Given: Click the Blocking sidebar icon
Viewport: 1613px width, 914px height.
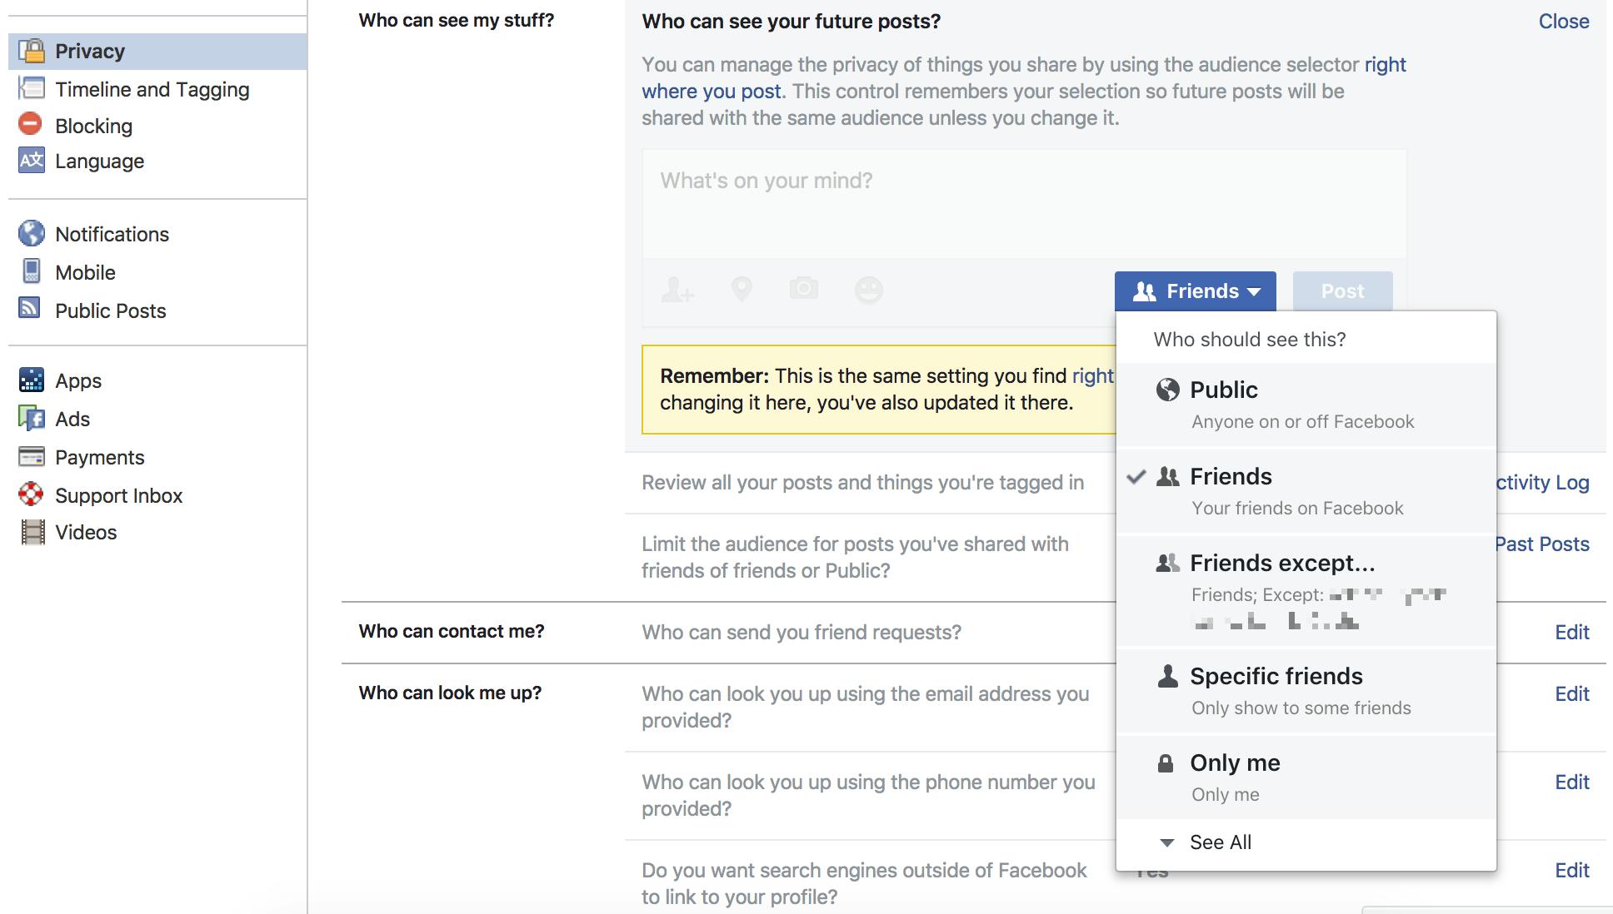Looking at the screenshot, I should [x=32, y=124].
